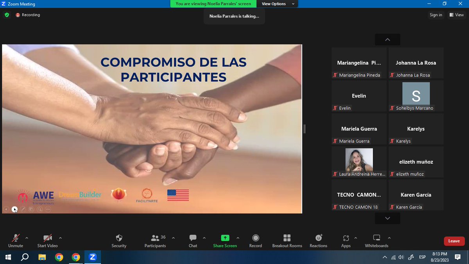Select Johanna La Rosa's video tile

(416, 63)
